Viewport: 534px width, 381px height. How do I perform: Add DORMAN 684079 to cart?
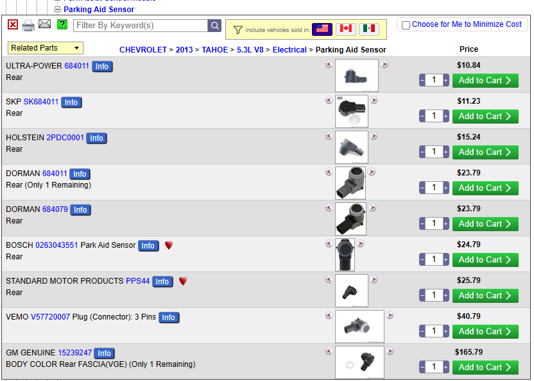point(485,224)
